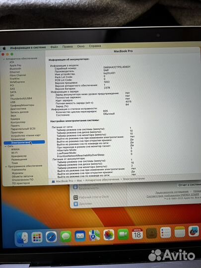The height and width of the screenshot is (268, 201).
Task: Select Хранилище in the sidebar
Action: (x=18, y=139)
